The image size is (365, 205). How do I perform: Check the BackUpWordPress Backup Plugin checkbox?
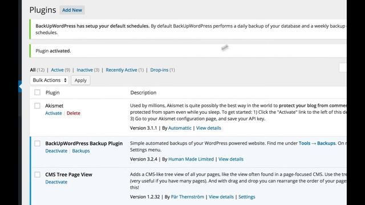pyautogui.click(x=37, y=143)
